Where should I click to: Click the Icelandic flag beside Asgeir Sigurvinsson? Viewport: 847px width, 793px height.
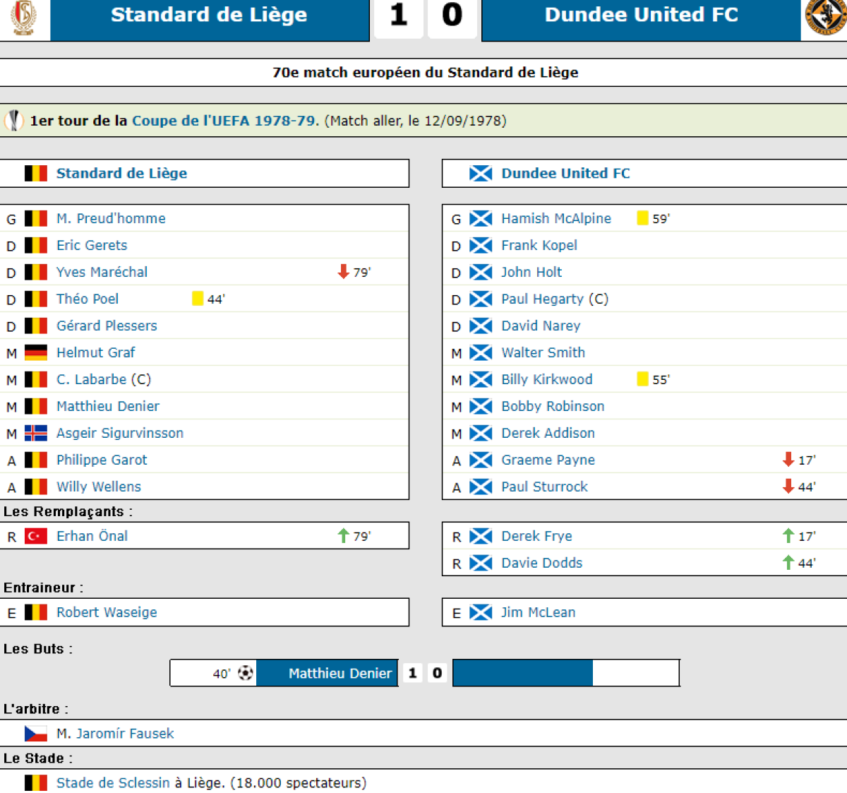(x=36, y=433)
